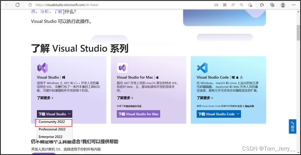Open the Collections icon

[272, 5]
